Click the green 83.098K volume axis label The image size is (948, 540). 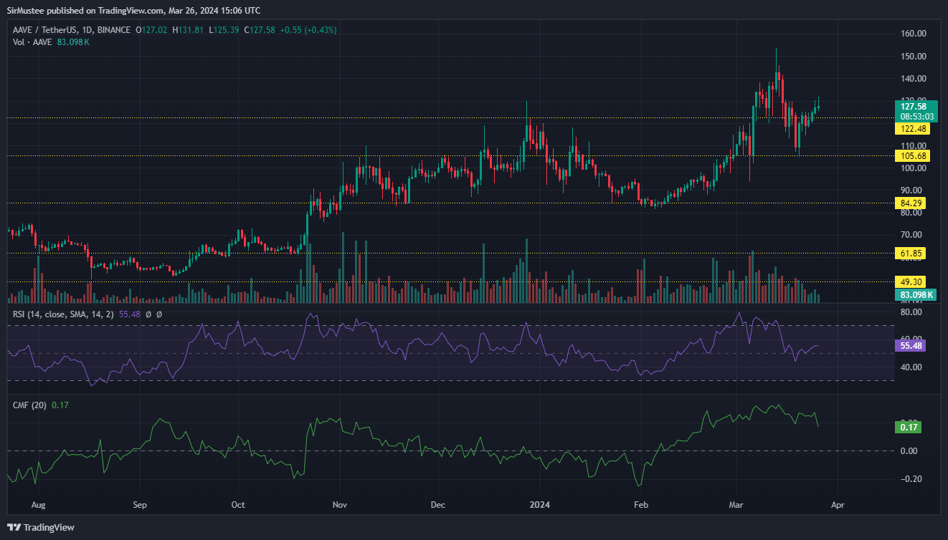point(916,294)
